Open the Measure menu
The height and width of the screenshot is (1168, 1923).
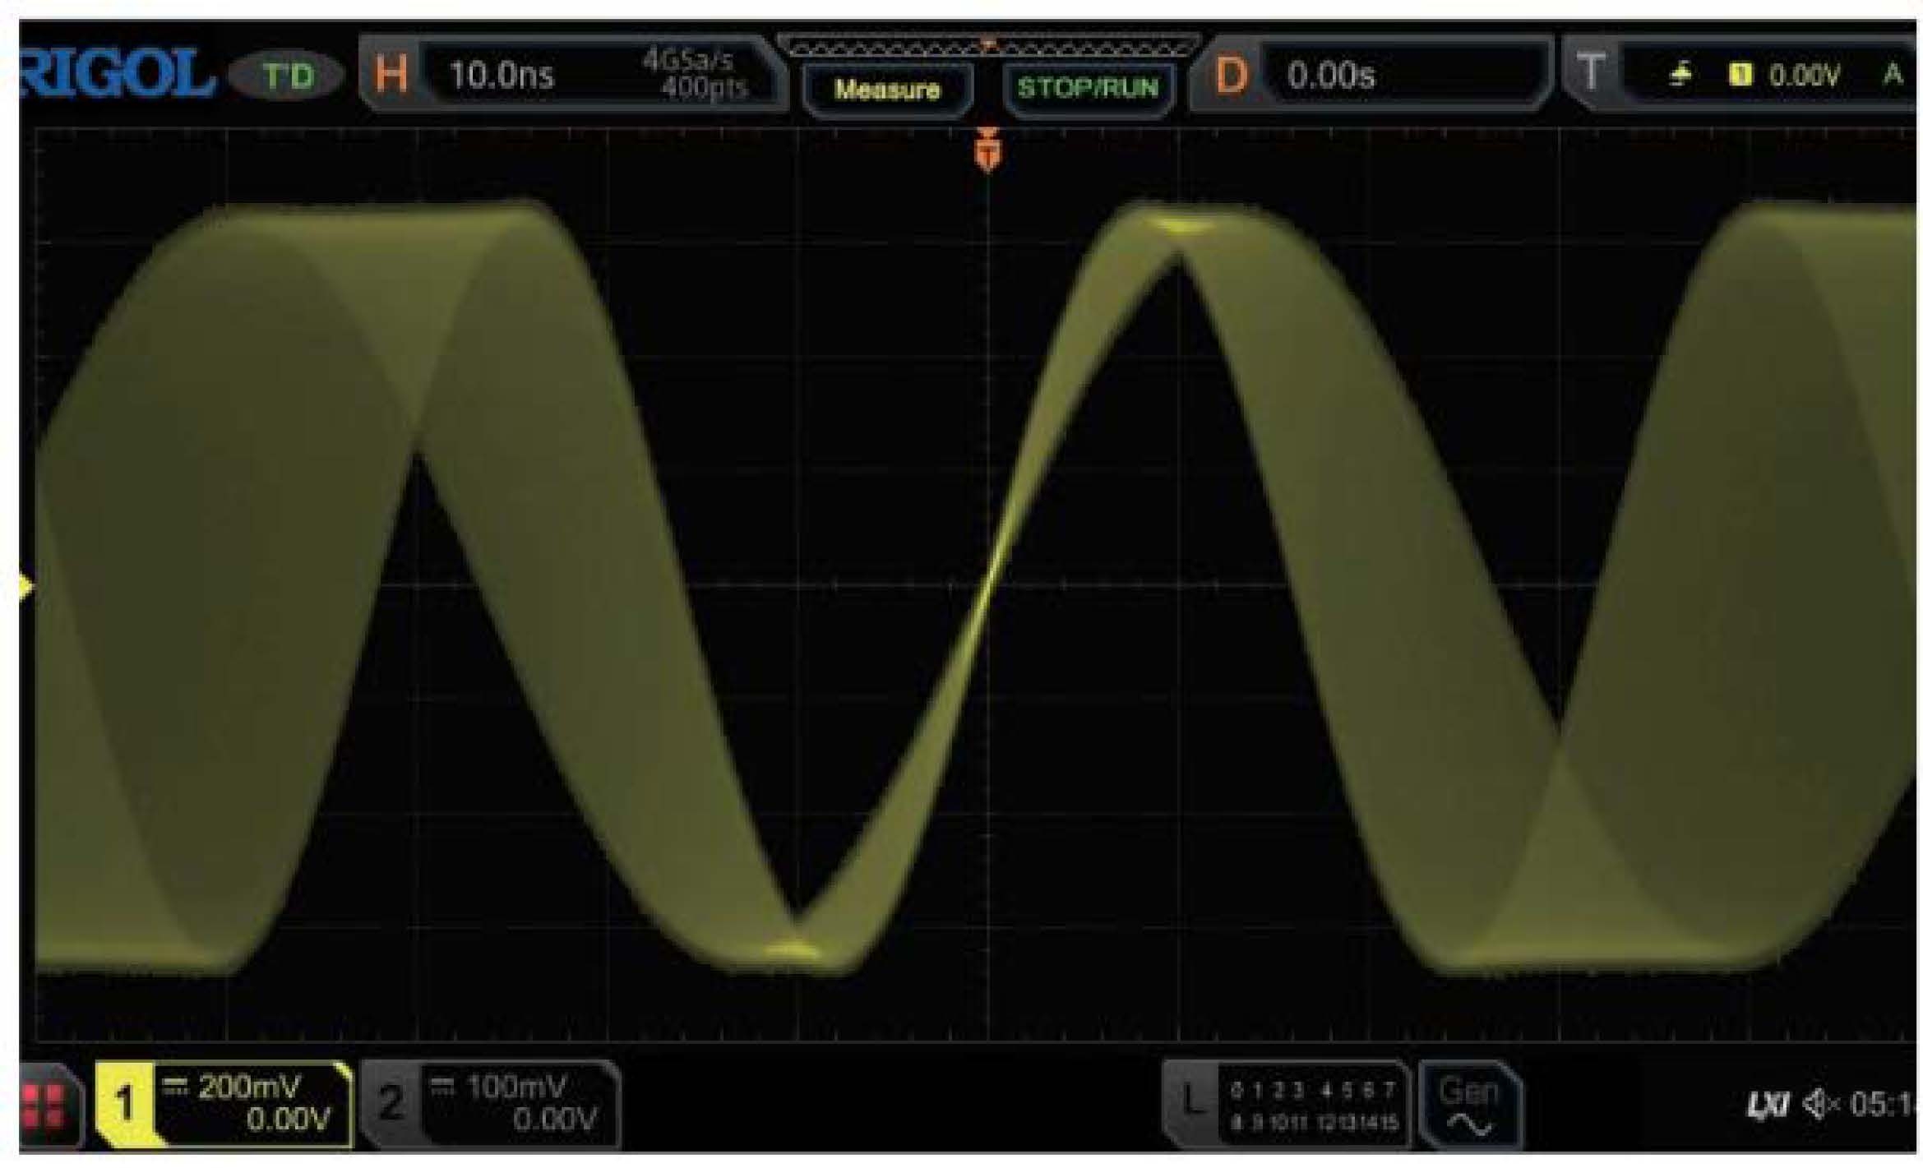(x=887, y=89)
